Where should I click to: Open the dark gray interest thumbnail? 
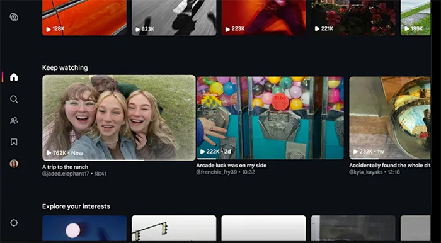[353, 228]
